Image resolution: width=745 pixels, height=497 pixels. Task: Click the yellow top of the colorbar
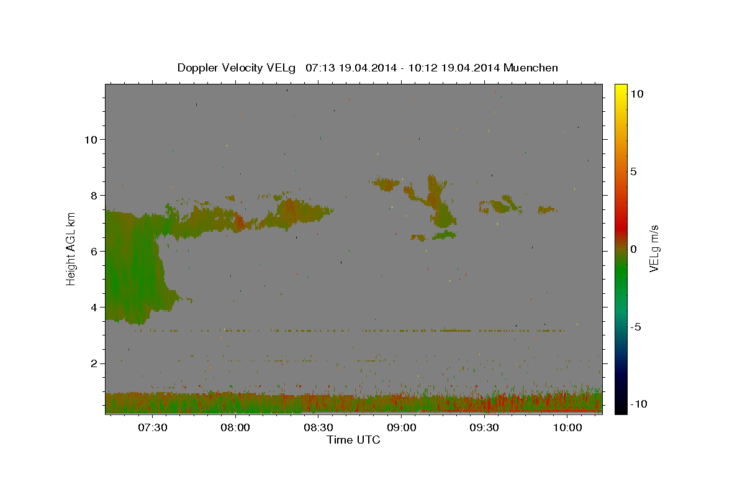(x=620, y=88)
